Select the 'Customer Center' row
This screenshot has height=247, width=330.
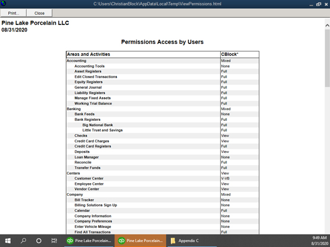click(163, 178)
